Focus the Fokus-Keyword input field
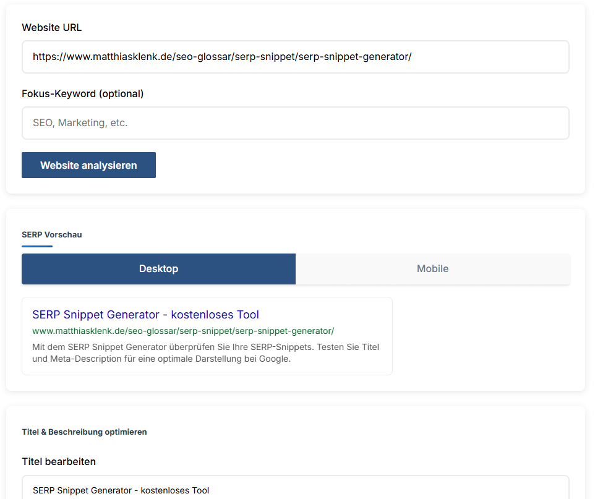 (295, 123)
